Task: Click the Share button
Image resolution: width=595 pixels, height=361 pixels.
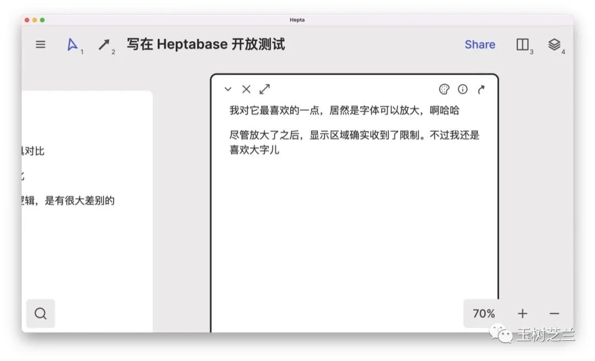Action: pyautogui.click(x=480, y=45)
